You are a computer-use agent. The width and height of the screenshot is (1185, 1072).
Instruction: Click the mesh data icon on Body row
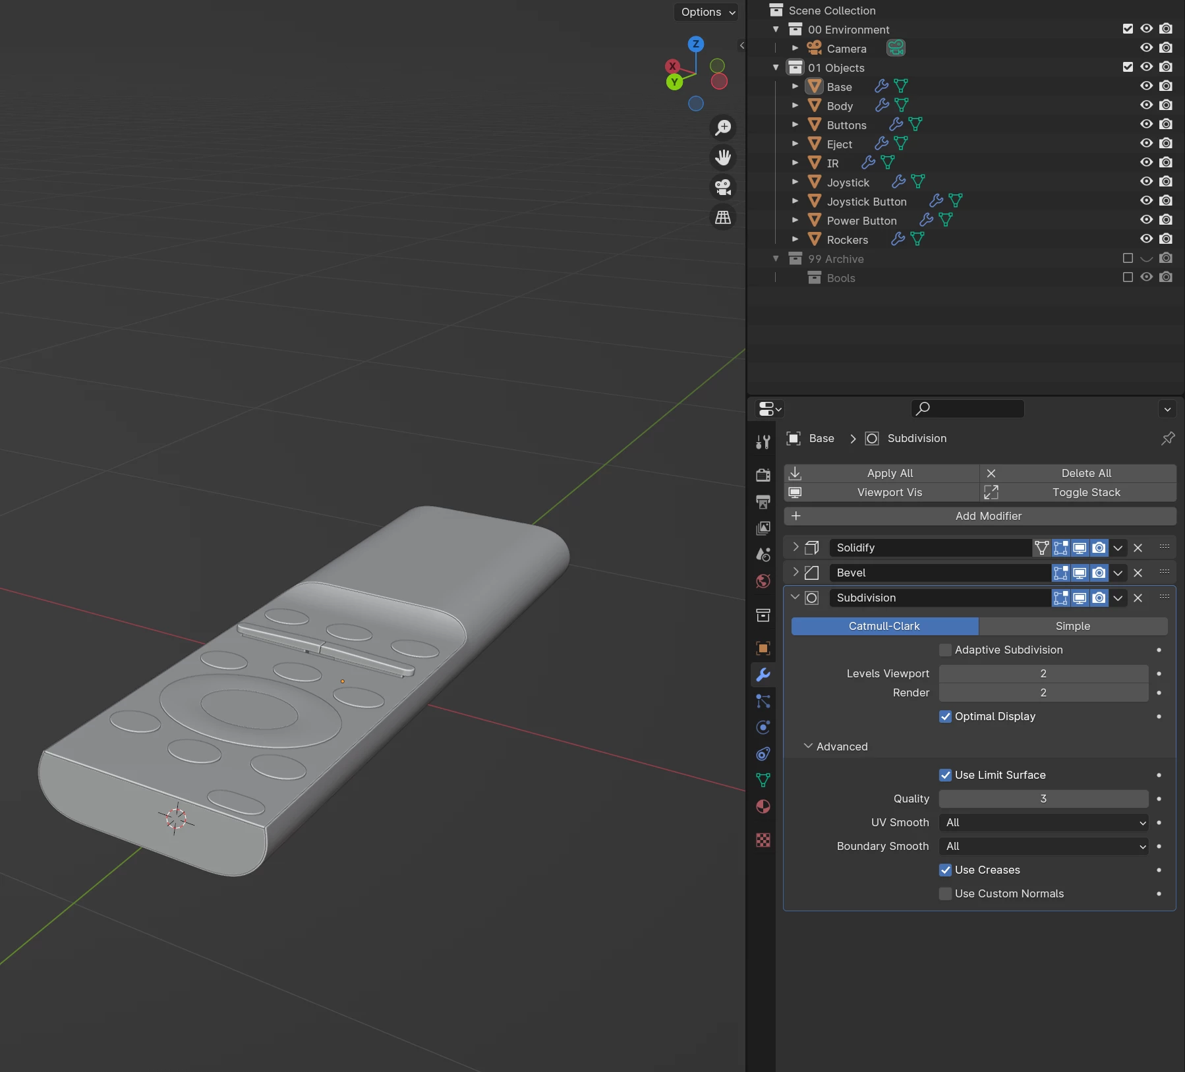pos(902,105)
